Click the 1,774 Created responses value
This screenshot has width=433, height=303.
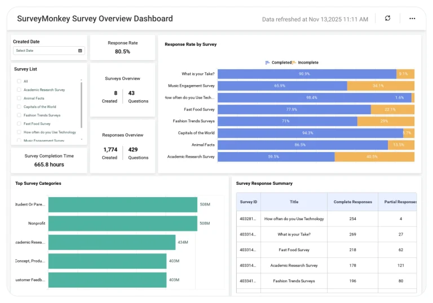pos(110,150)
